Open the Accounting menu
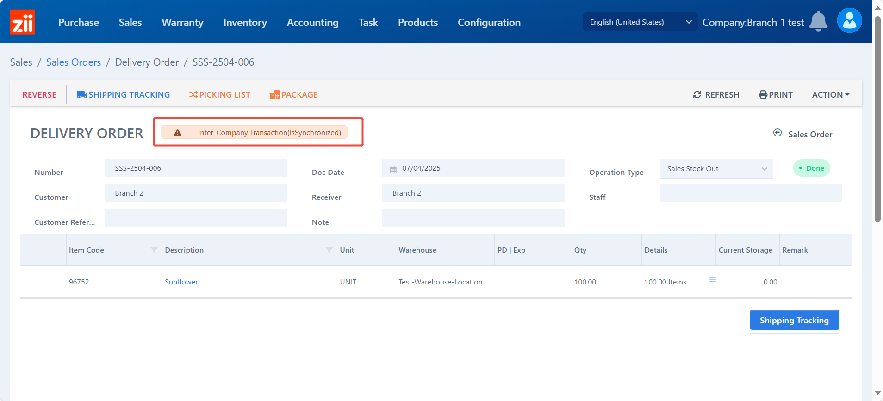The width and height of the screenshot is (883, 401). (x=312, y=22)
